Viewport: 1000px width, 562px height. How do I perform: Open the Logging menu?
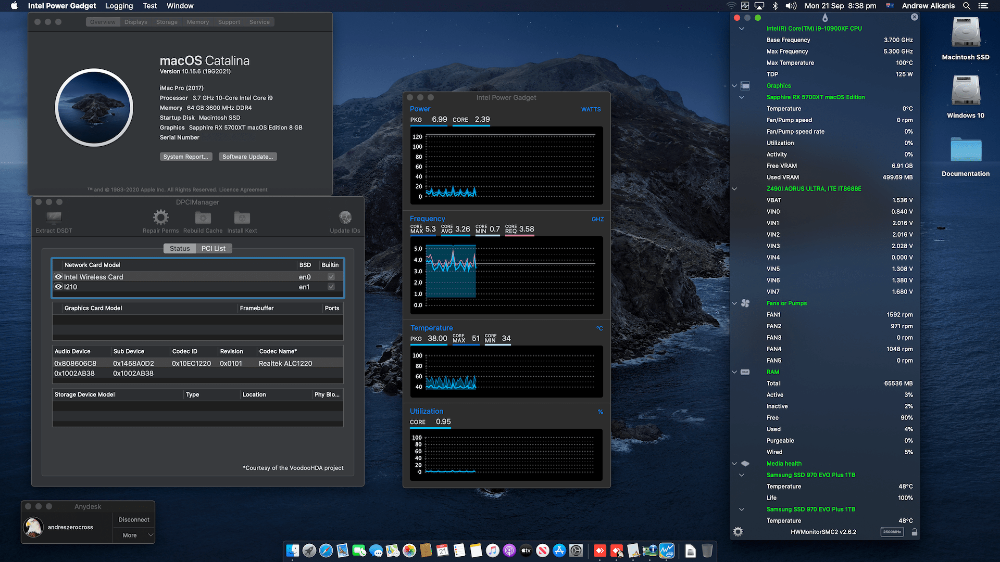click(x=119, y=6)
